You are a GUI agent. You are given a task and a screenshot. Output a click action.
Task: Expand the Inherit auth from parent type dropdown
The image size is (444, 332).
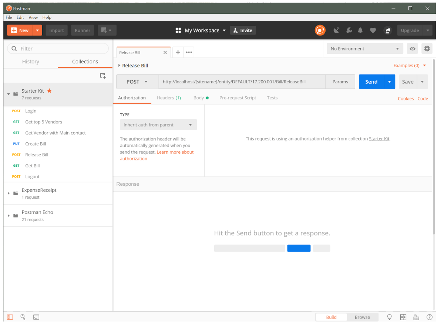(x=158, y=124)
